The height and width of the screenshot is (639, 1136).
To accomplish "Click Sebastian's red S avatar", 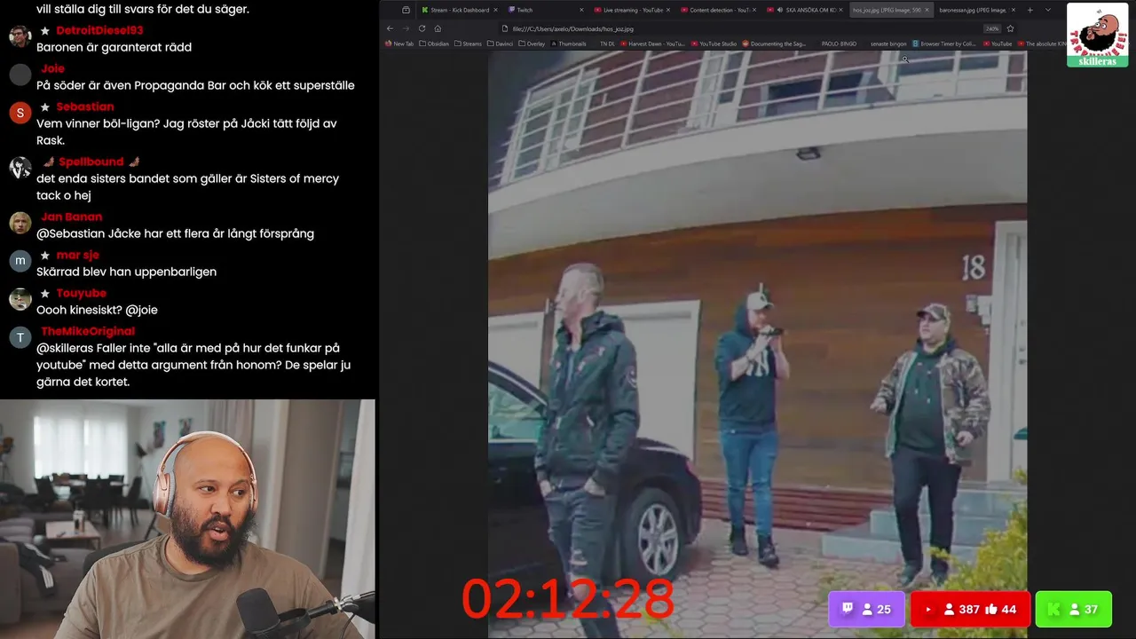I will 20,113.
